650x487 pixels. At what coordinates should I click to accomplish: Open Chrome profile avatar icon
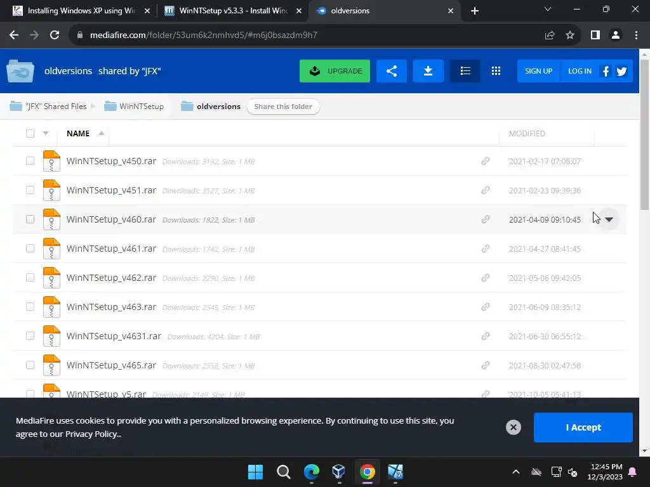(616, 36)
